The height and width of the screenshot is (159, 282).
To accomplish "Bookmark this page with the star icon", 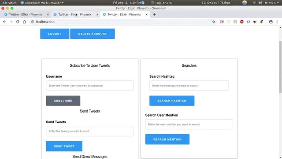I will pos(214,22).
